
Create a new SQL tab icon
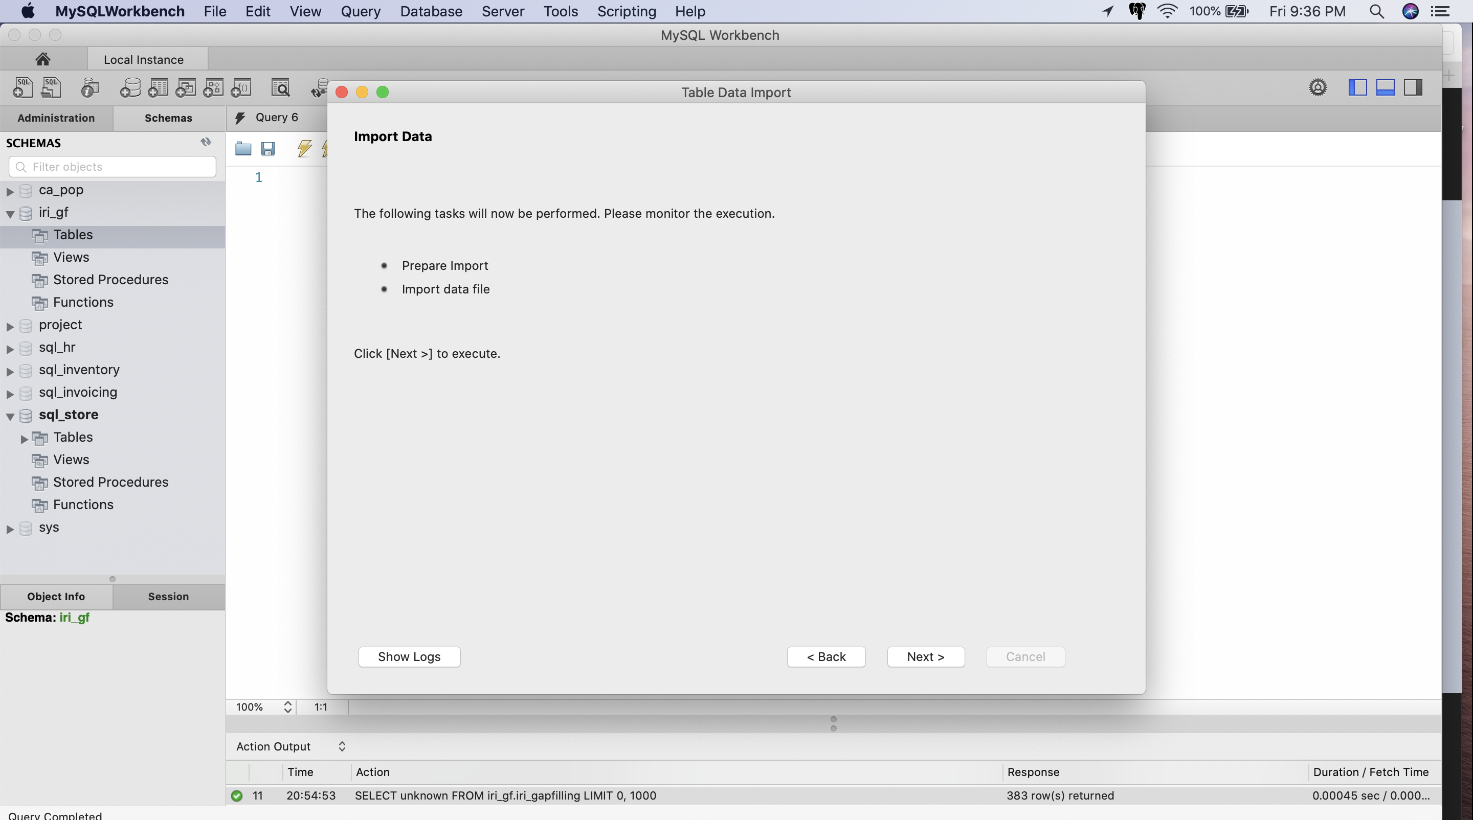coord(23,87)
